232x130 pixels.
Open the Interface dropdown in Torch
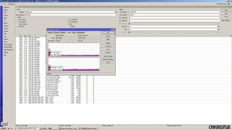click(x=116, y=12)
